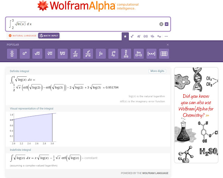Click the H2SO4 formula image in ad
The width and height of the screenshot is (223, 178).
(209, 152)
